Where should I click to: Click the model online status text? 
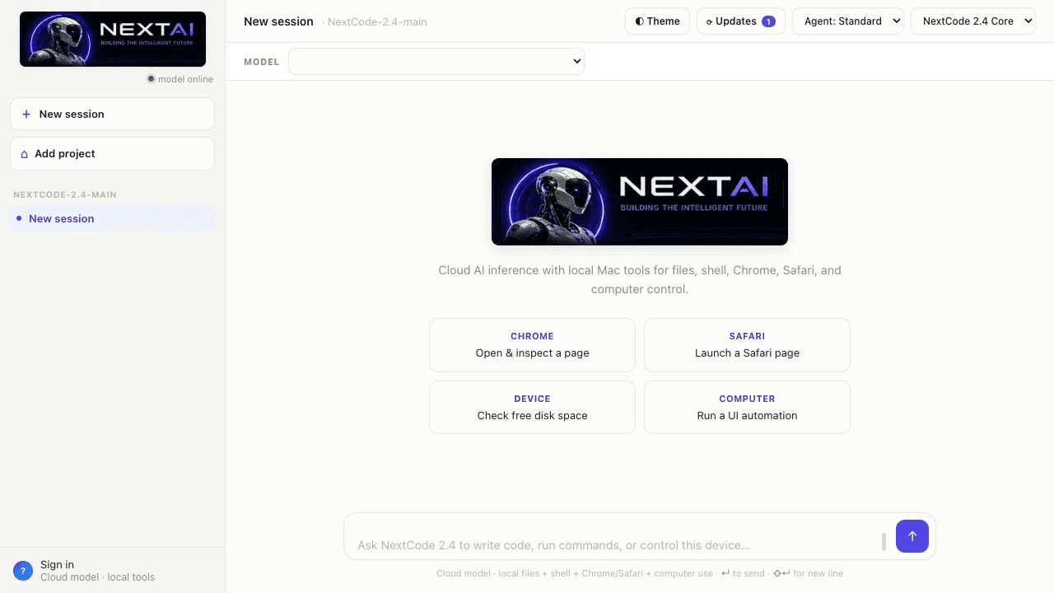(185, 79)
